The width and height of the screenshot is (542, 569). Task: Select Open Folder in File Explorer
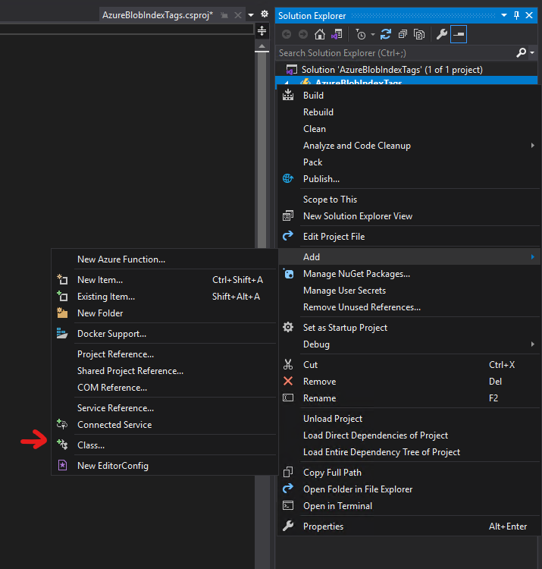pos(409,489)
